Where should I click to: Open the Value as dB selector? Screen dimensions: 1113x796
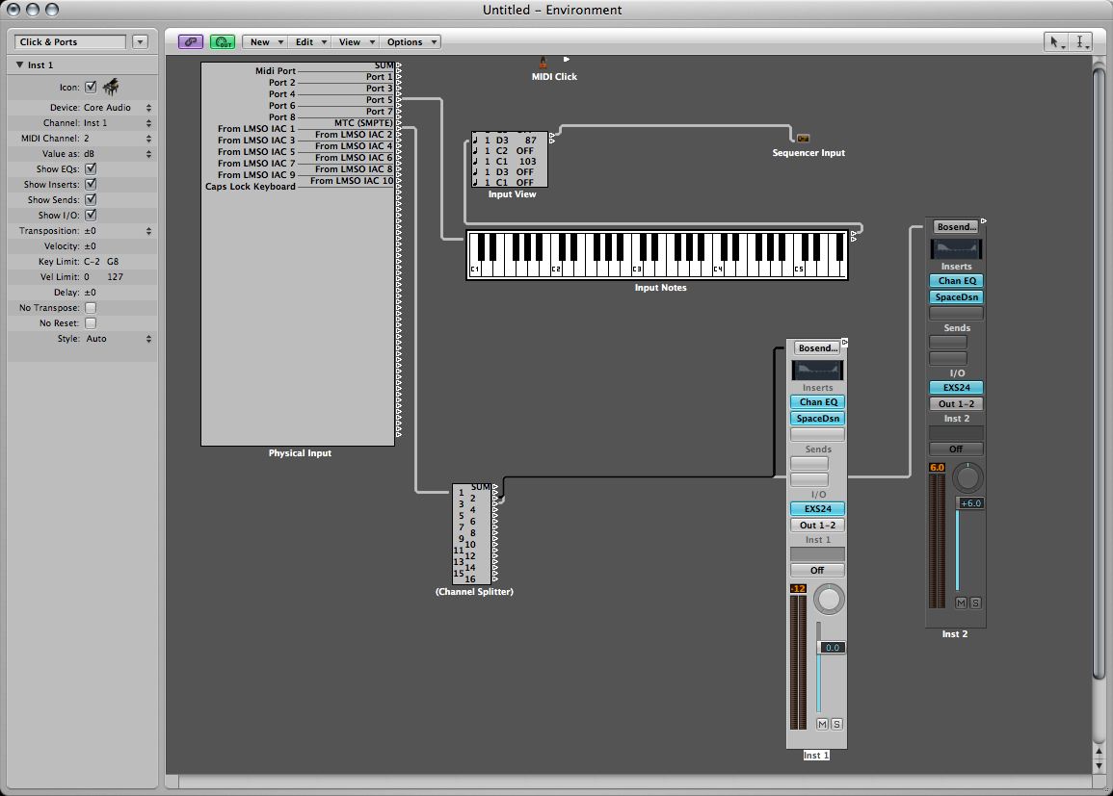[x=118, y=154]
